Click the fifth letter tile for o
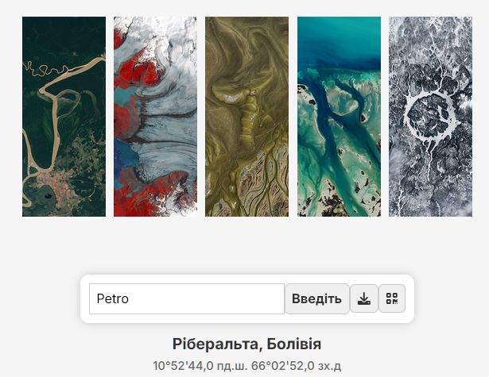 click(430, 117)
